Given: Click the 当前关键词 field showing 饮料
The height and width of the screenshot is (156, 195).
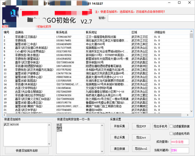Looking at the screenshot, I should tap(180, 150).
